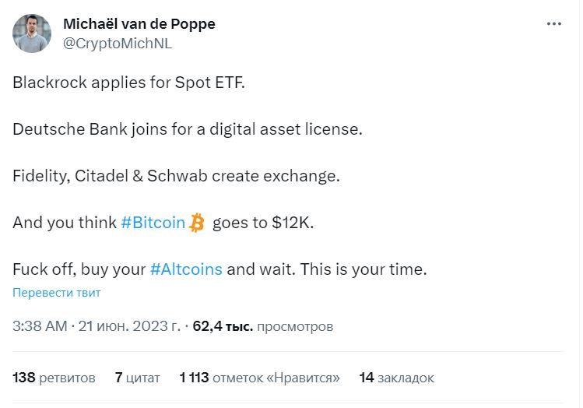Image resolution: width=583 pixels, height=408 pixels.
Task: Click the tweet date 21 июн. 2023 г.
Action: (129, 326)
